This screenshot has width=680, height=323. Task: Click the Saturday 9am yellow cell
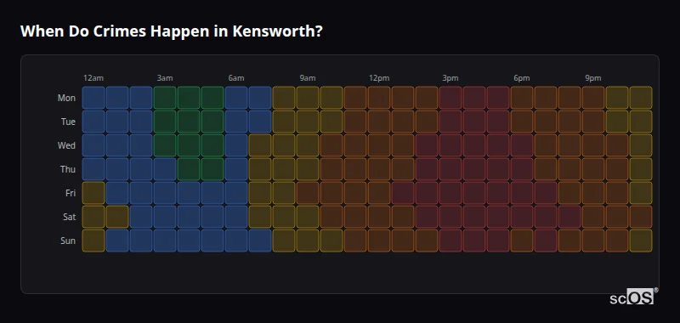click(x=308, y=217)
